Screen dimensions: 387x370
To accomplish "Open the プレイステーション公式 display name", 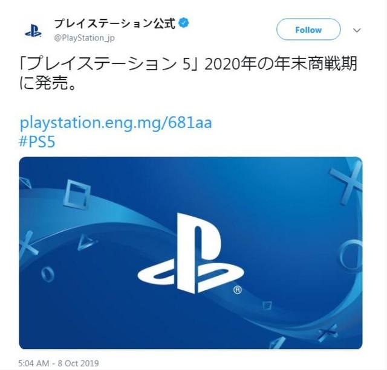I will coord(114,24).
